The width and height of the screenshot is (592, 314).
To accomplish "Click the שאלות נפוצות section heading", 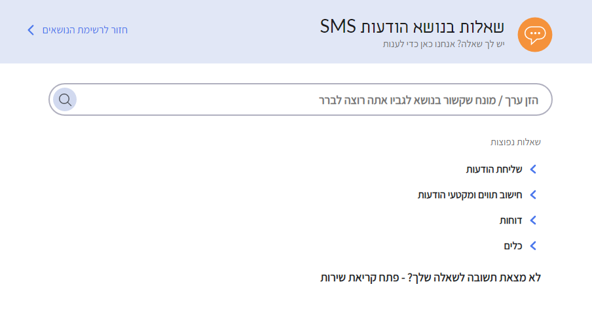I will [515, 142].
